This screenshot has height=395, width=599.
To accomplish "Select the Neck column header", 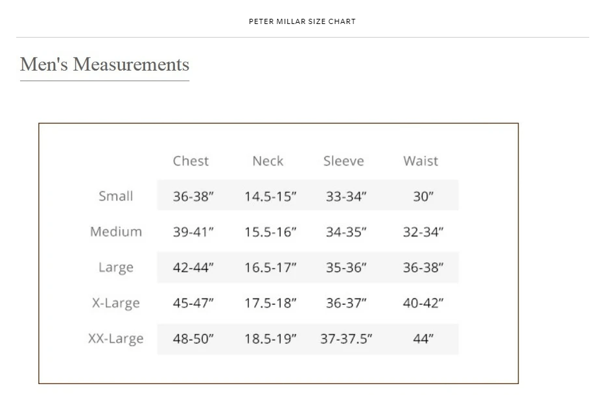I will click(268, 161).
